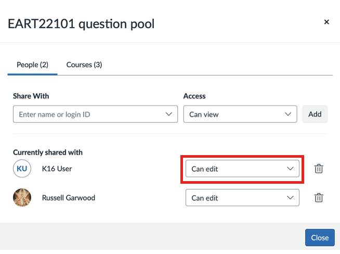Click chevron in K16 User permission box

coord(290,169)
